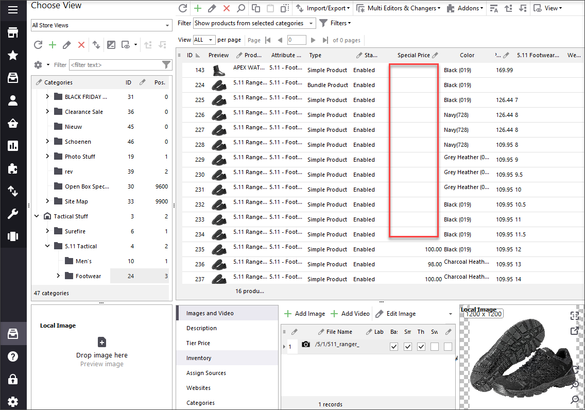Open the image in an external window icon
This screenshot has height=410, width=585.
[575, 331]
